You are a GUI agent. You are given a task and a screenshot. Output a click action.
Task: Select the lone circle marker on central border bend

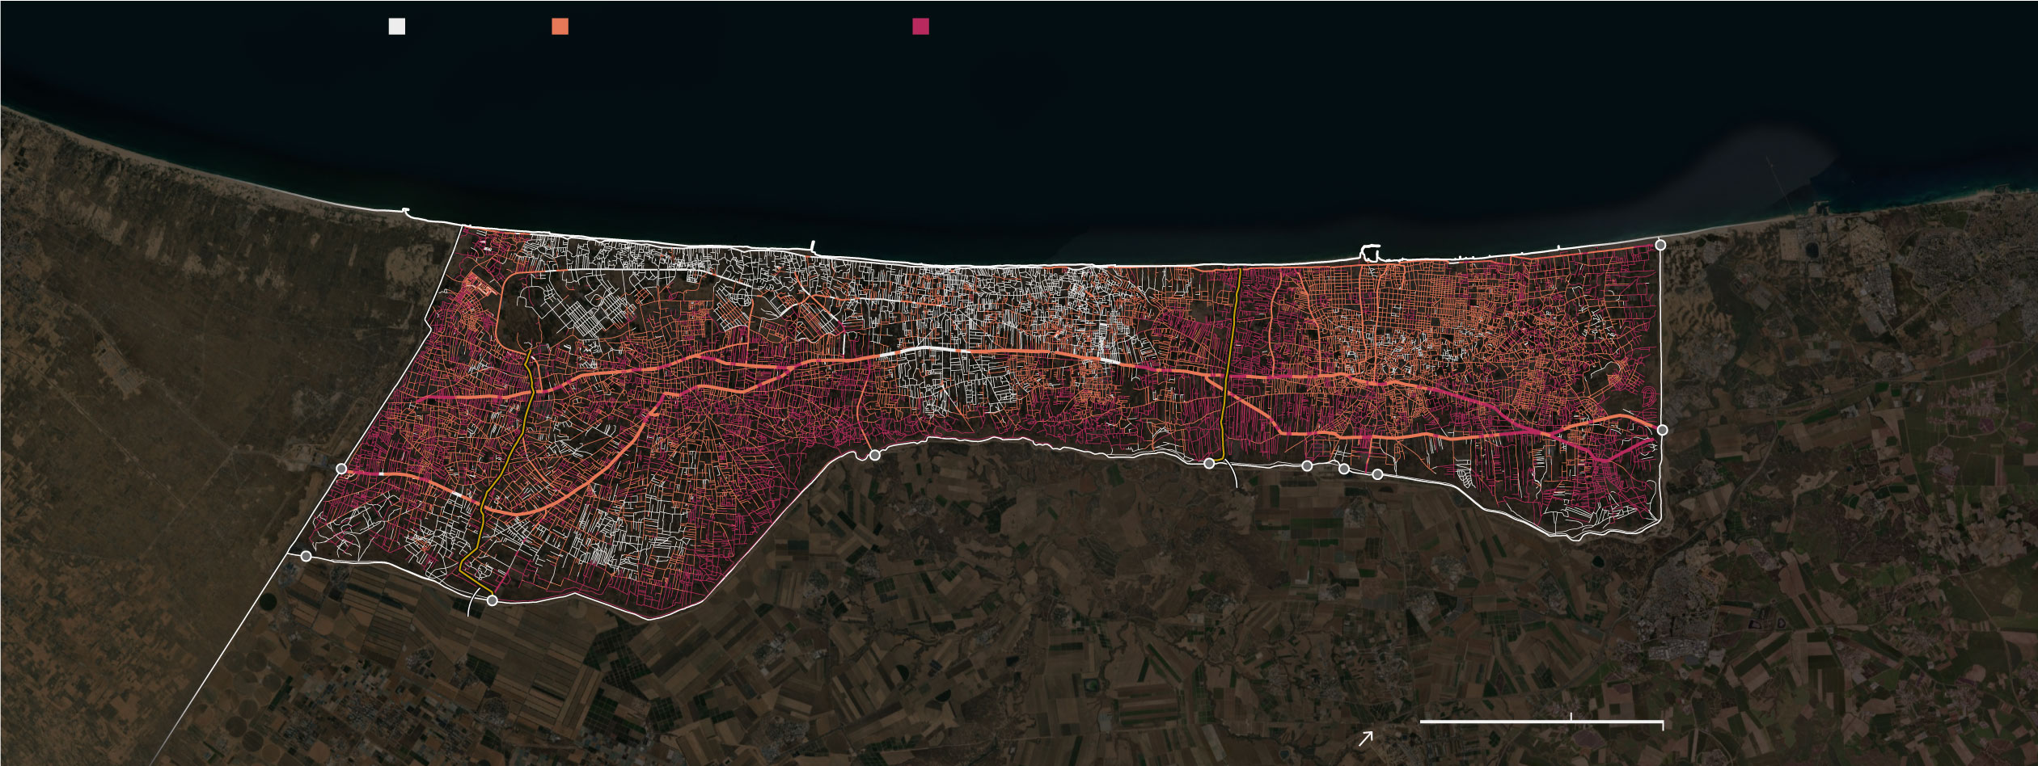(x=874, y=456)
